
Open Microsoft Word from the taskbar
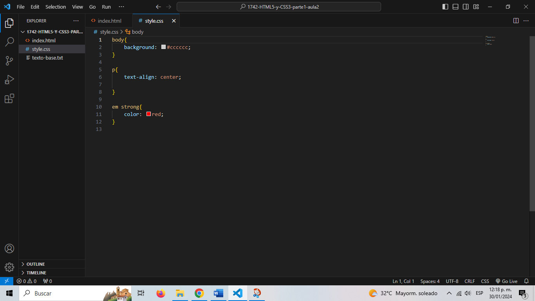pos(218,293)
